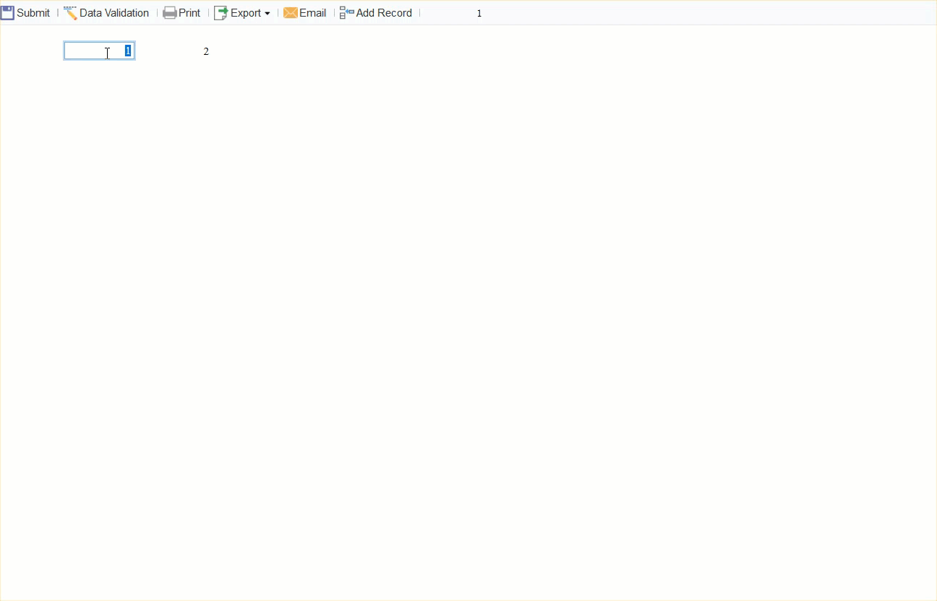Click the number 2 on the form
The image size is (937, 601).
click(x=206, y=51)
